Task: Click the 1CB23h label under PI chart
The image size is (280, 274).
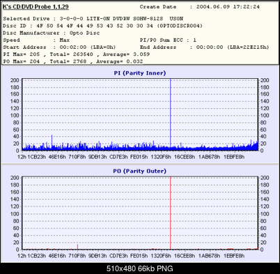Action: click(x=37, y=157)
